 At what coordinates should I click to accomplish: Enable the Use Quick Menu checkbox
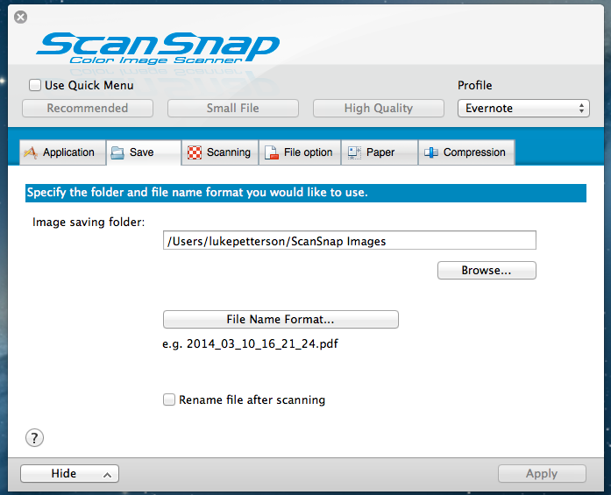[x=35, y=85]
